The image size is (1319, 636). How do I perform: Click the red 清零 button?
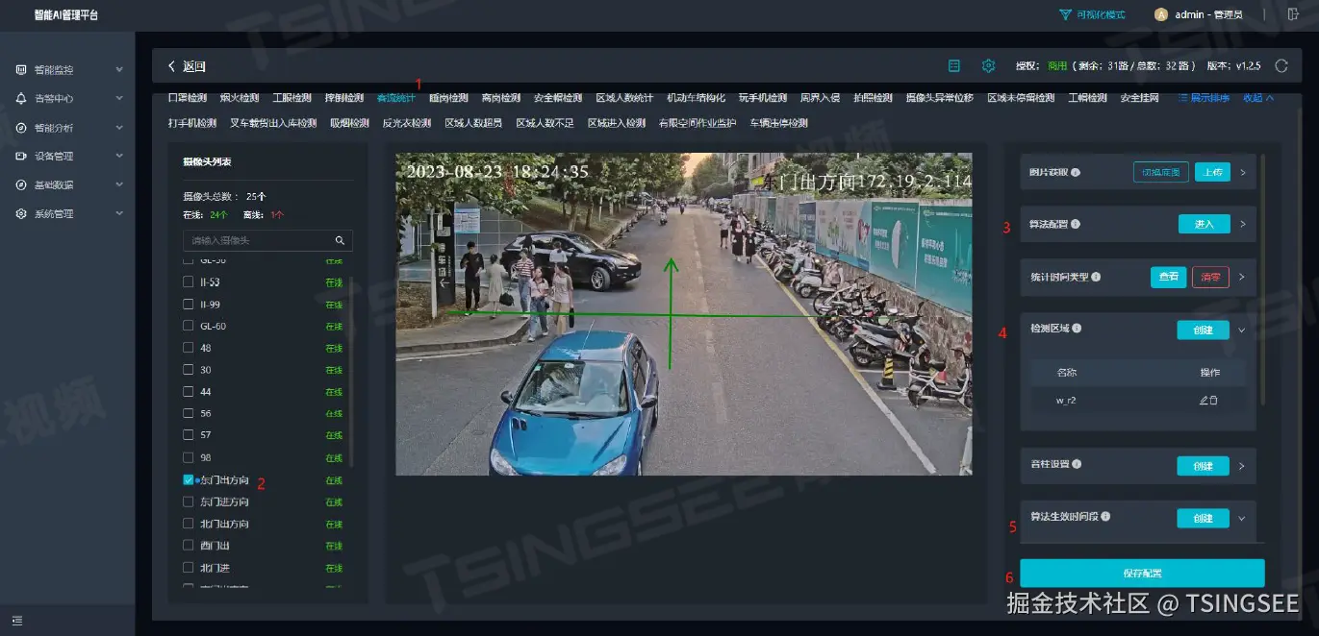point(1210,277)
